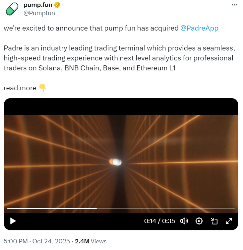Mute the video sound
This screenshot has width=243, height=250.
[x=184, y=221]
